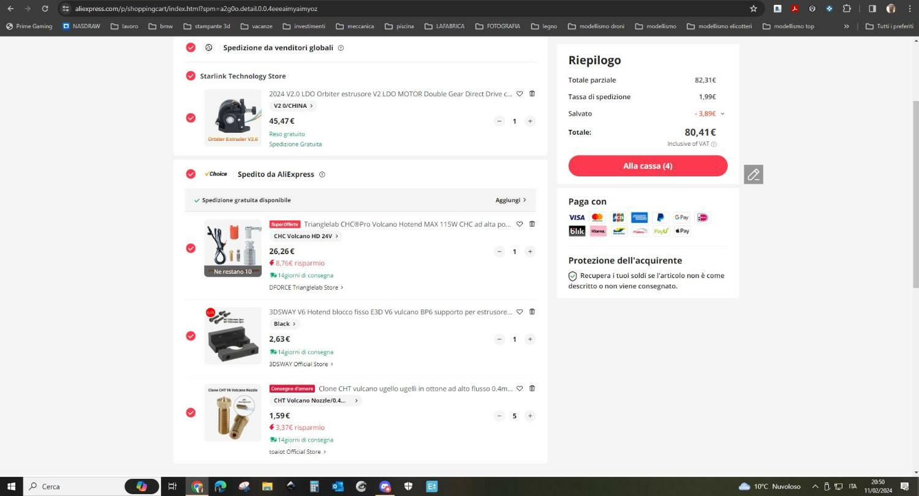Save 3DSWAY V6 Hotend to wishlist
The width and height of the screenshot is (919, 496).
[520, 312]
